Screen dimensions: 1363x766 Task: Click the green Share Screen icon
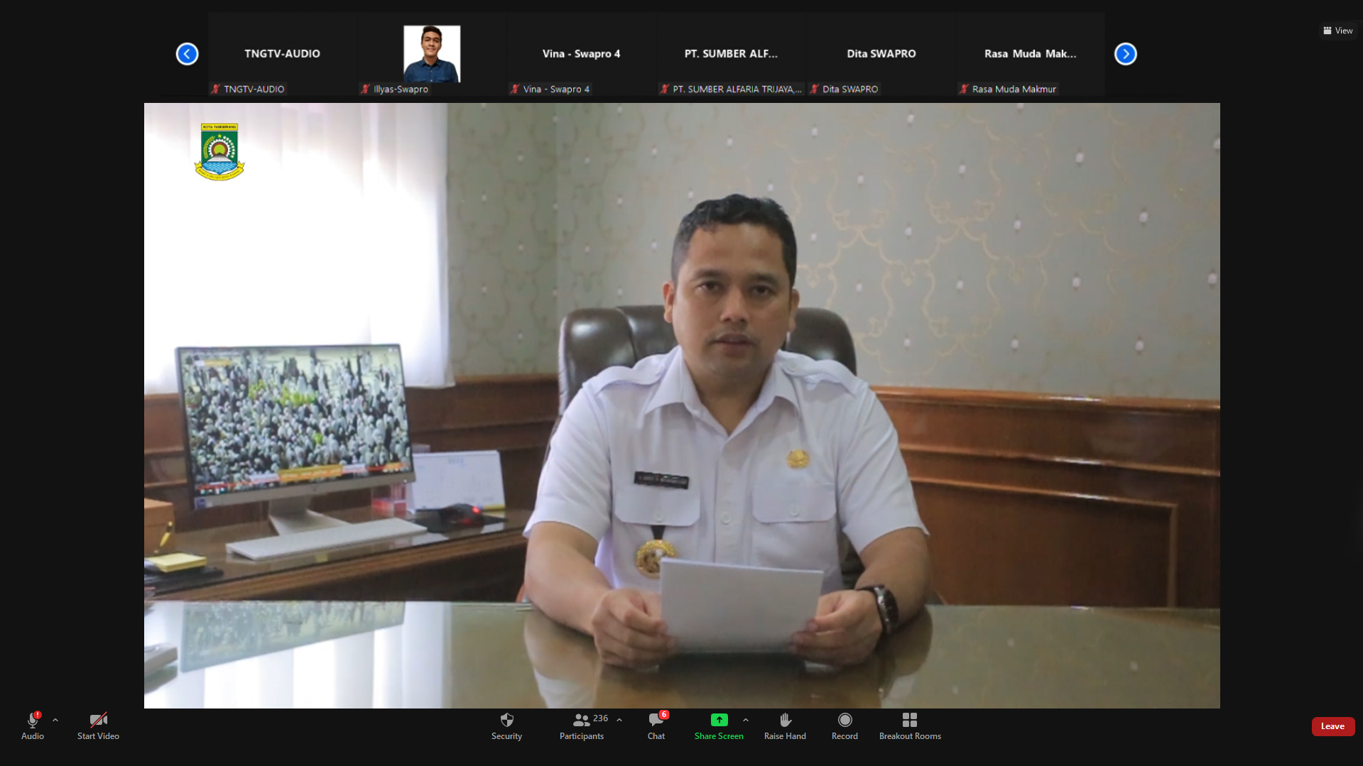(719, 720)
